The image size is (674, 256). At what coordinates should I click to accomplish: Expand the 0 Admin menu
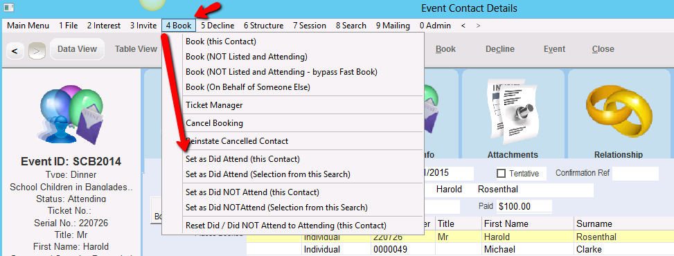[x=436, y=26]
